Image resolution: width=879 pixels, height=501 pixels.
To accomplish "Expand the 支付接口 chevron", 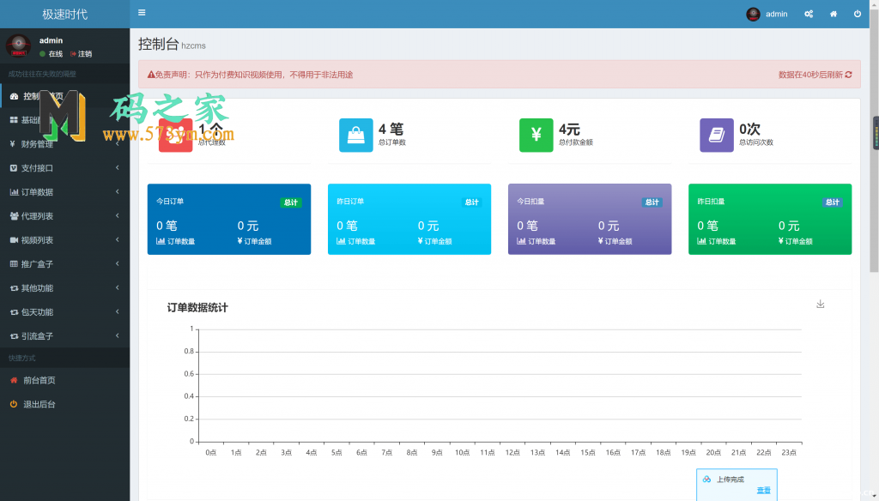I will (117, 167).
